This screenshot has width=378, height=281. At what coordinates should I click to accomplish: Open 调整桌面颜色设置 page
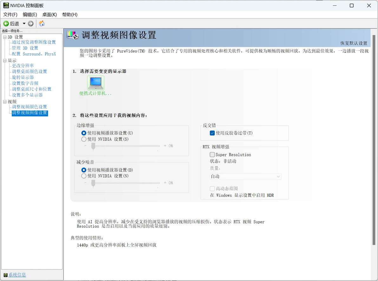(x=29, y=72)
